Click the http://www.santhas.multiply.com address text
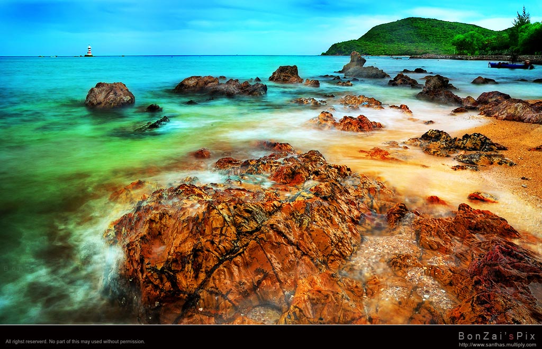The width and height of the screenshot is (542, 349). pyautogui.click(x=498, y=345)
